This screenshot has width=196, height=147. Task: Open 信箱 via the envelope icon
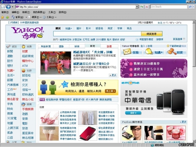(127, 52)
